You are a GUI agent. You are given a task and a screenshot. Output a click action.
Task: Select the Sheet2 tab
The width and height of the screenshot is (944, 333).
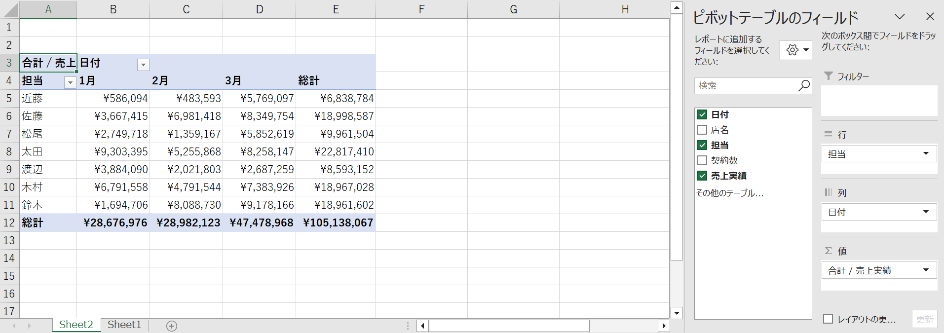[x=76, y=325]
